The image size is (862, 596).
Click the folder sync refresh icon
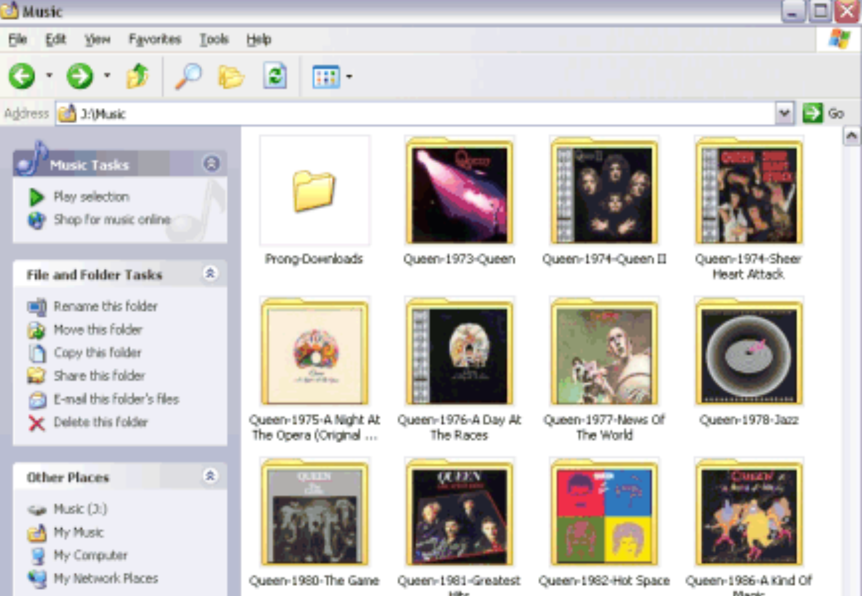click(275, 76)
